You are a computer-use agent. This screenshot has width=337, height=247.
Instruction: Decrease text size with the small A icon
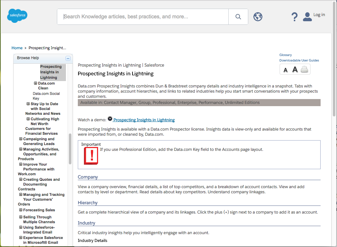[286, 69]
